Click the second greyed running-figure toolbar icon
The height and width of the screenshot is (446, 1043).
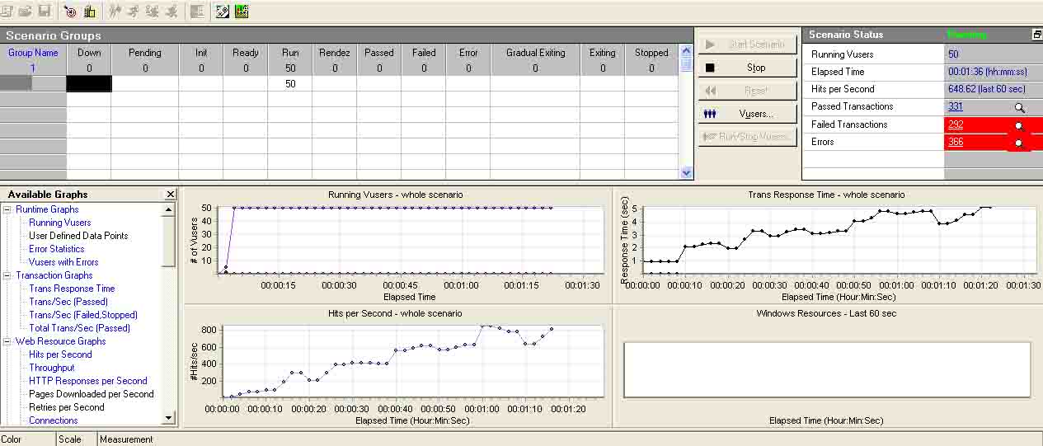(134, 12)
